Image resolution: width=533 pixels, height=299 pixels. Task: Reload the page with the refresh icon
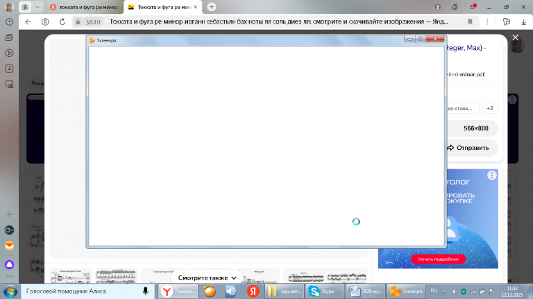pos(62,22)
